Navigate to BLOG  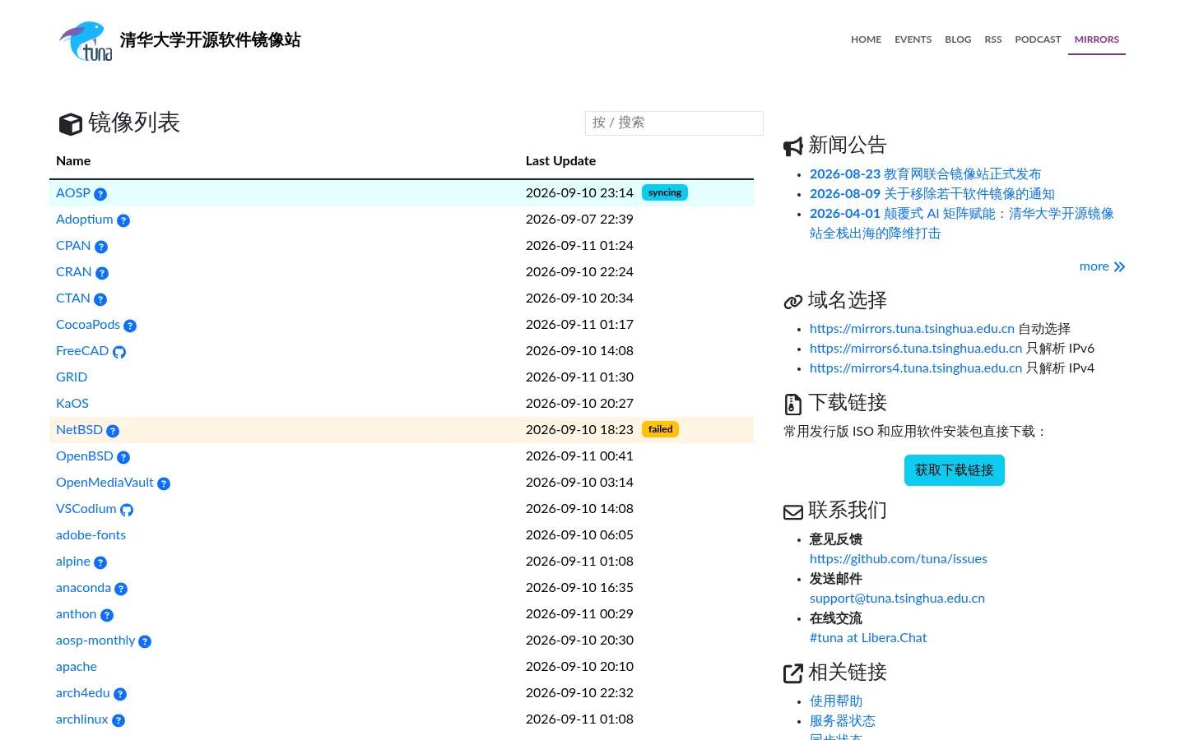click(958, 39)
